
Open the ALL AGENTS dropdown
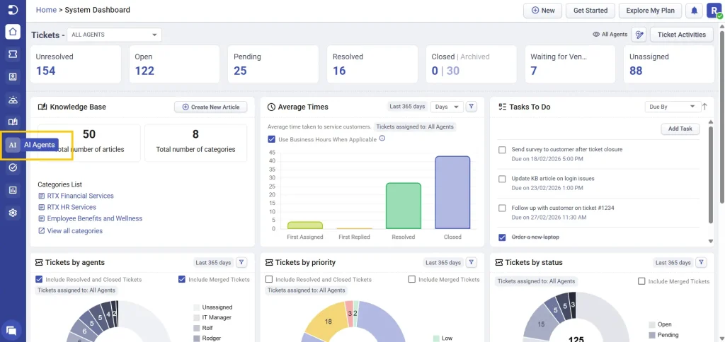tap(114, 35)
